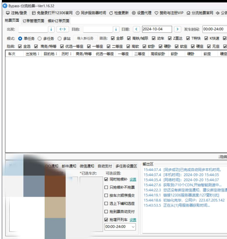
Task: Open 免登录打开12306官网 from toolbar
Action: [34, 13]
